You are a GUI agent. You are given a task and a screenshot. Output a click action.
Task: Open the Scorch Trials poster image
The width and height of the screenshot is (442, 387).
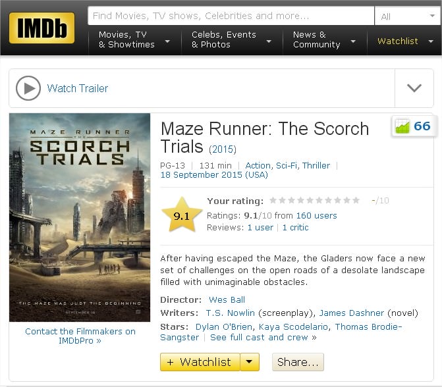tap(80, 217)
